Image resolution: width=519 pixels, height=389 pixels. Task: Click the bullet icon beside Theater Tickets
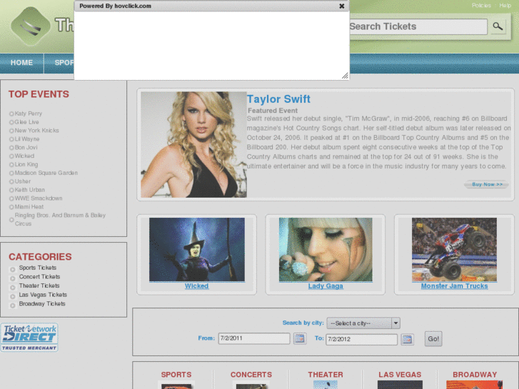click(13, 288)
